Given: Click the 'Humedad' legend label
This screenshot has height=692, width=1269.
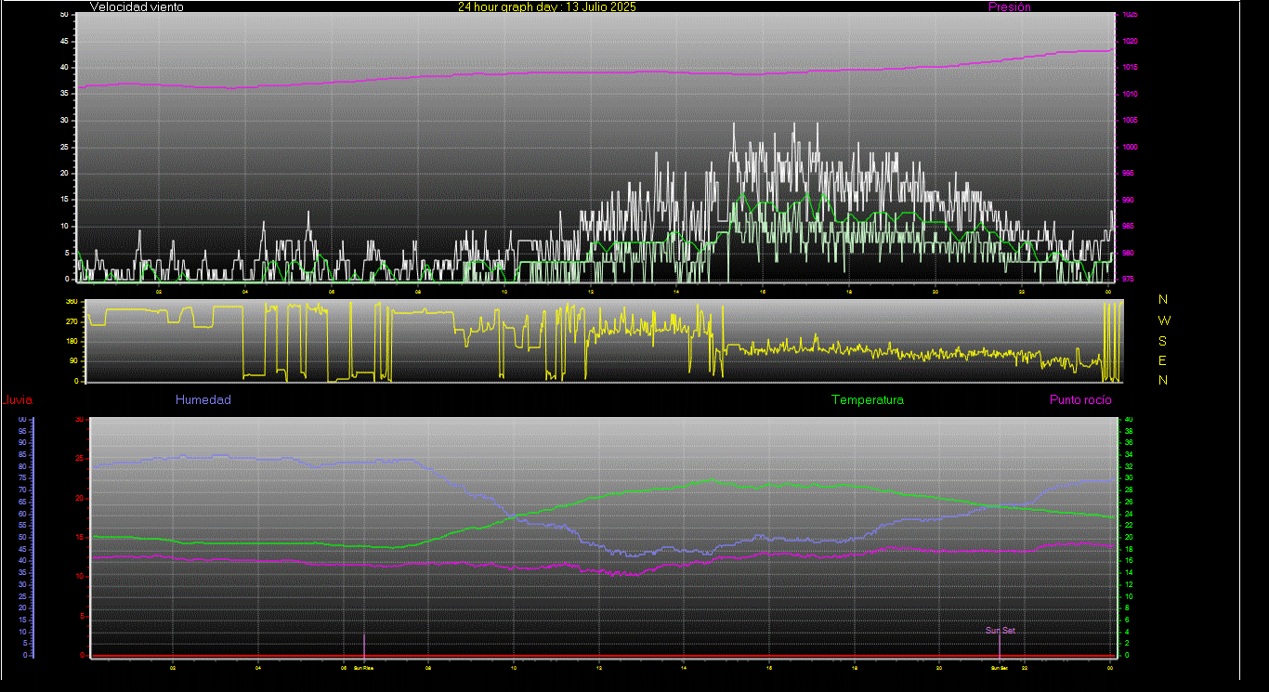Looking at the screenshot, I should (203, 400).
